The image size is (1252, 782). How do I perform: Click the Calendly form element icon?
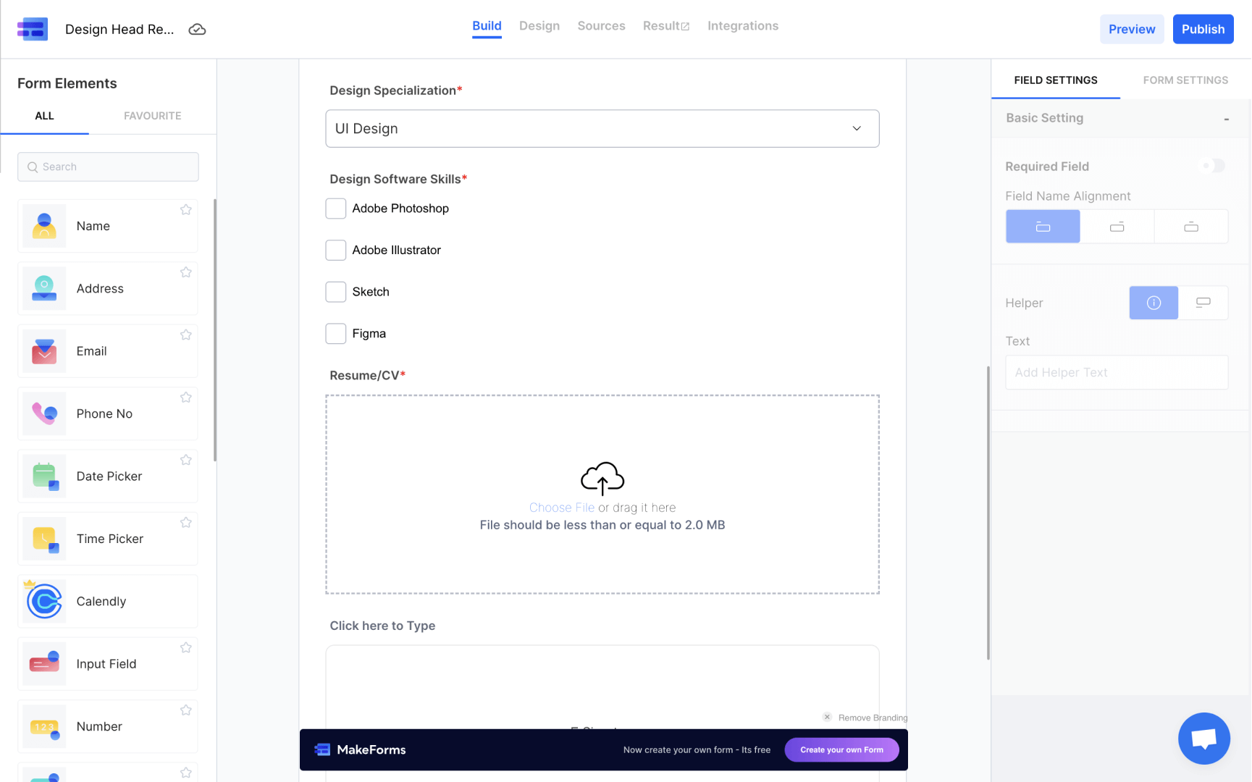44,601
